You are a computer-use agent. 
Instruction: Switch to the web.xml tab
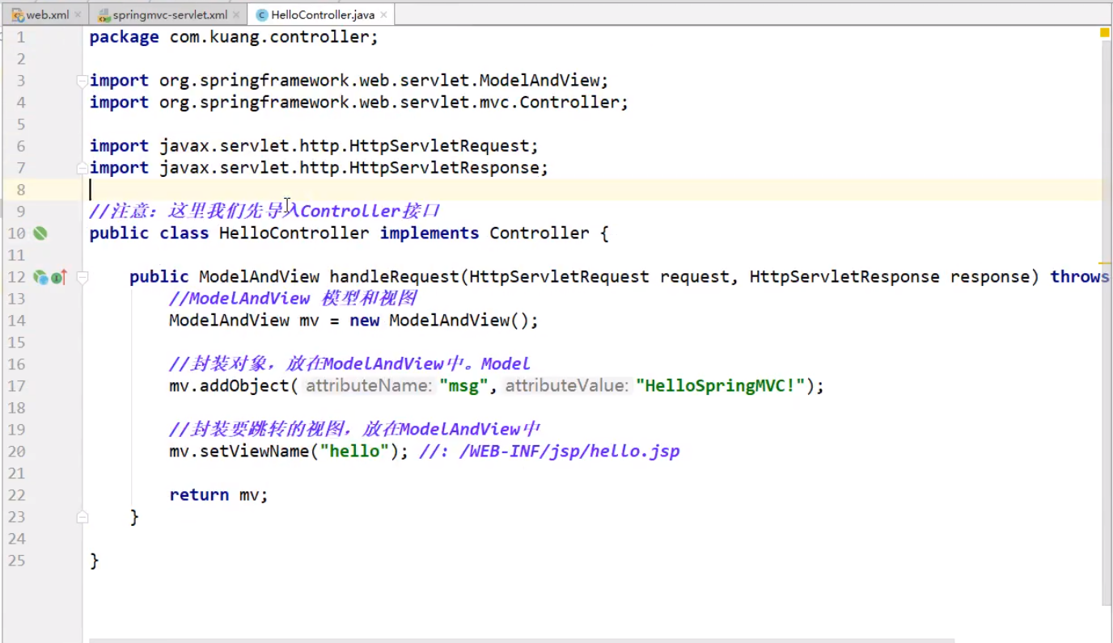pos(45,15)
